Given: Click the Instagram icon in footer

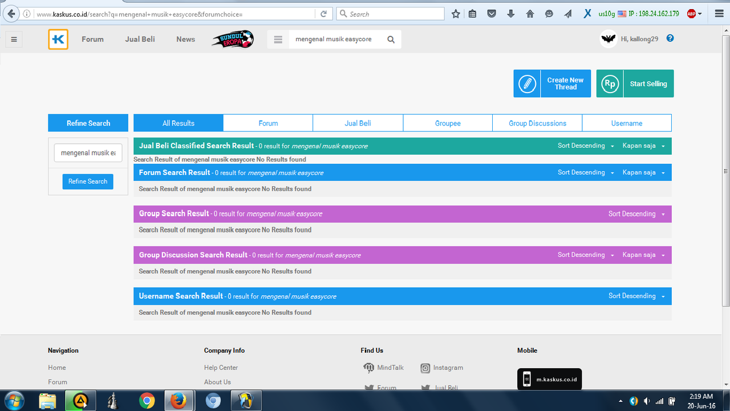Looking at the screenshot, I should [x=425, y=368].
